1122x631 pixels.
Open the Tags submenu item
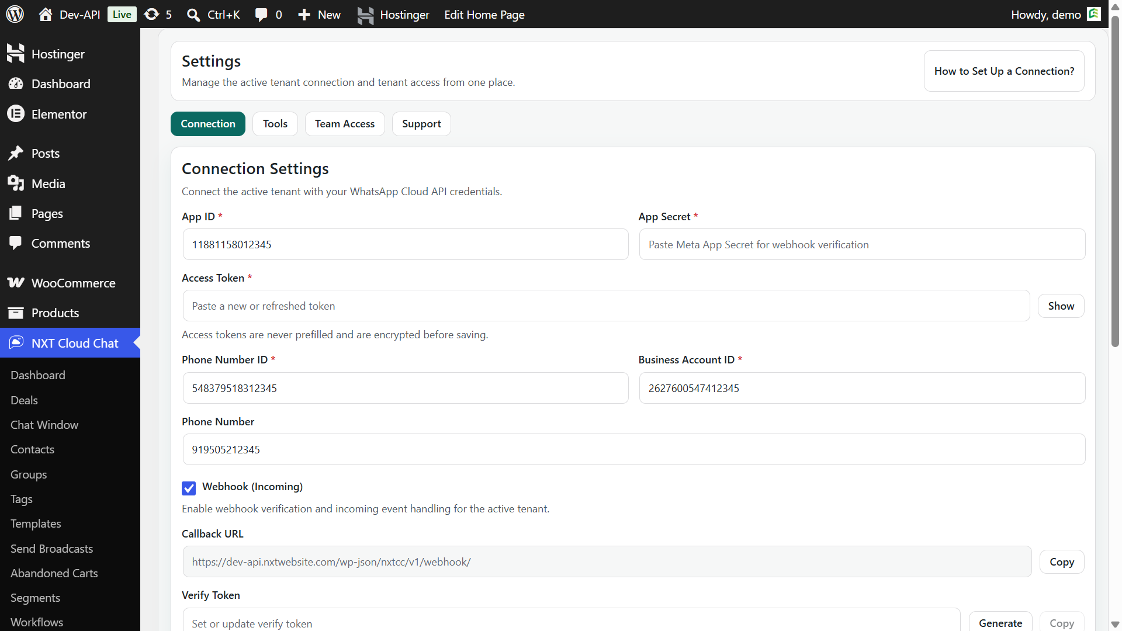[22, 499]
